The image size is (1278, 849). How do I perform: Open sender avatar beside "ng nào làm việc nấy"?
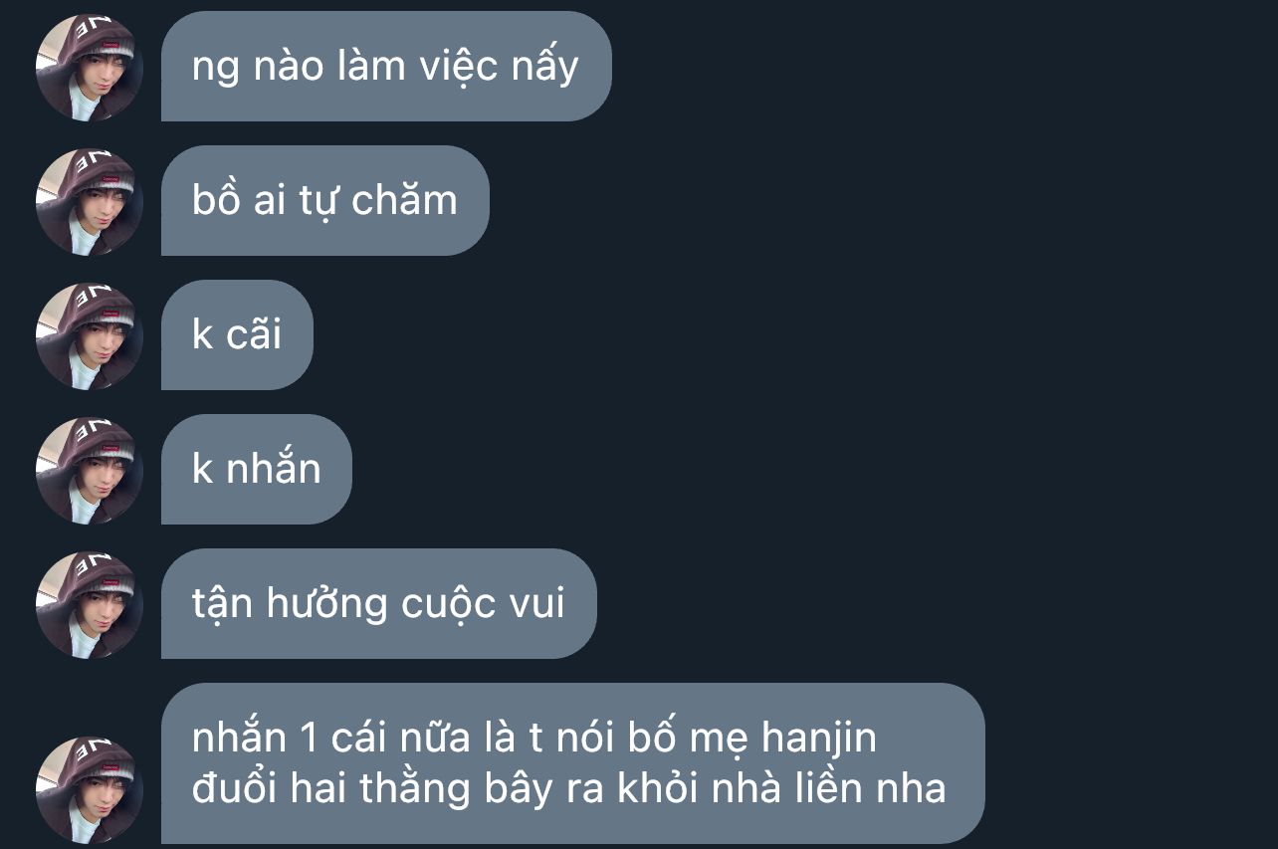pos(90,68)
